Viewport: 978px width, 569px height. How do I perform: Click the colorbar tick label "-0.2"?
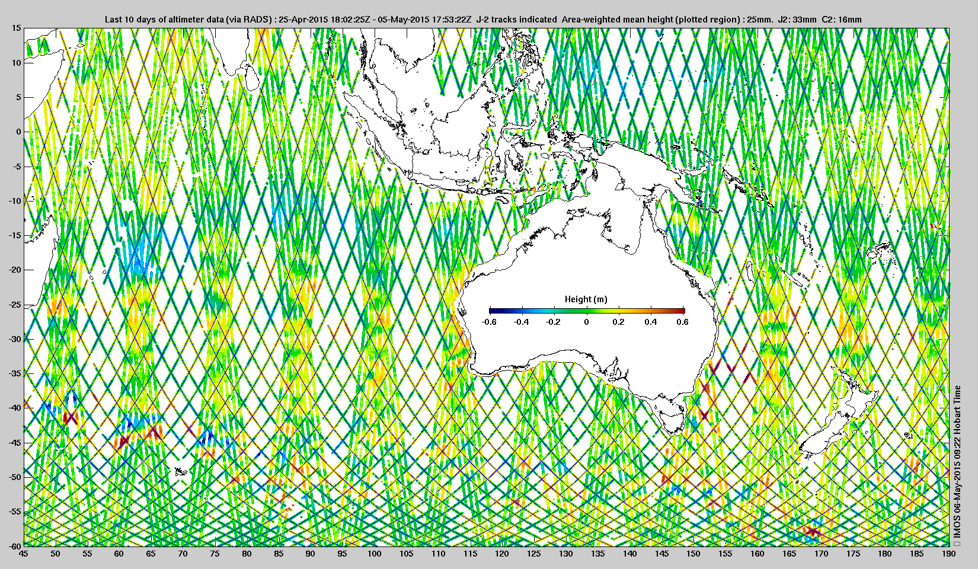click(554, 322)
